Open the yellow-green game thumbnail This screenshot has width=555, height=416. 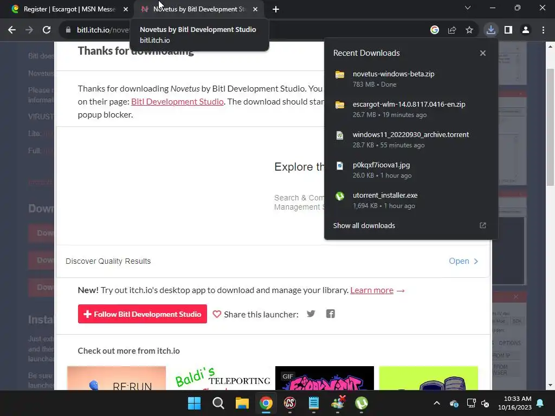coord(428,378)
